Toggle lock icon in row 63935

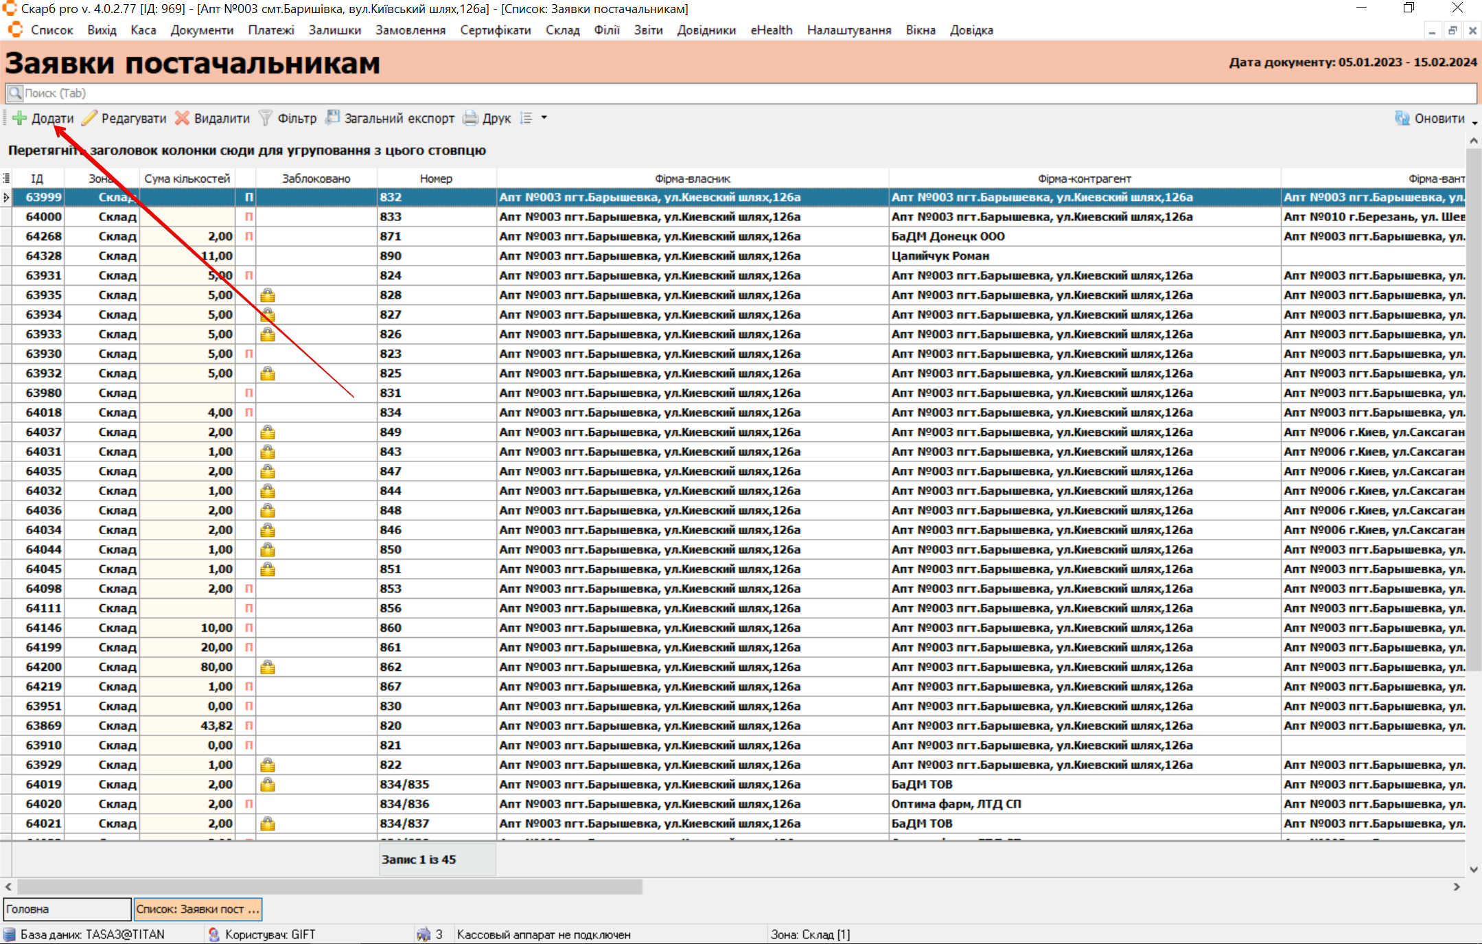point(268,295)
